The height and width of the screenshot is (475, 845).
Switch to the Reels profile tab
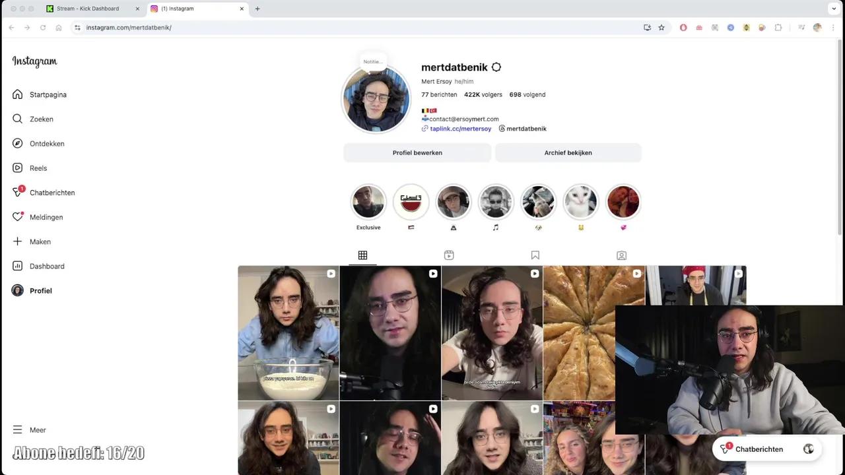449,255
